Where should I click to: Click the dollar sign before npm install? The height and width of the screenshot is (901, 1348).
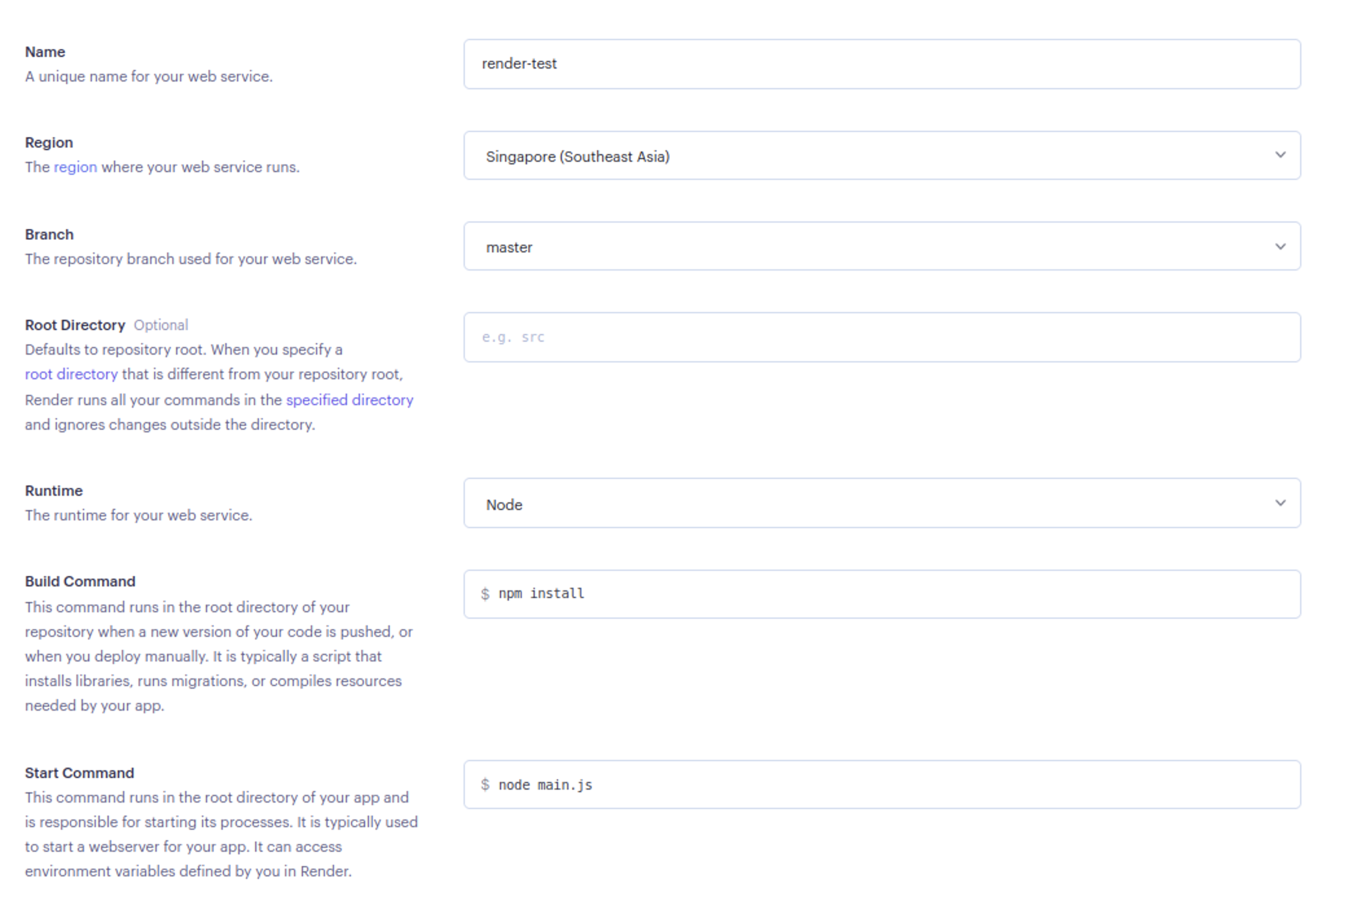point(485,594)
